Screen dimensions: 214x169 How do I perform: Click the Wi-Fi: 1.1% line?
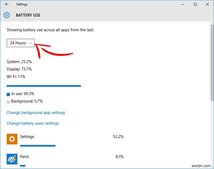point(16,77)
